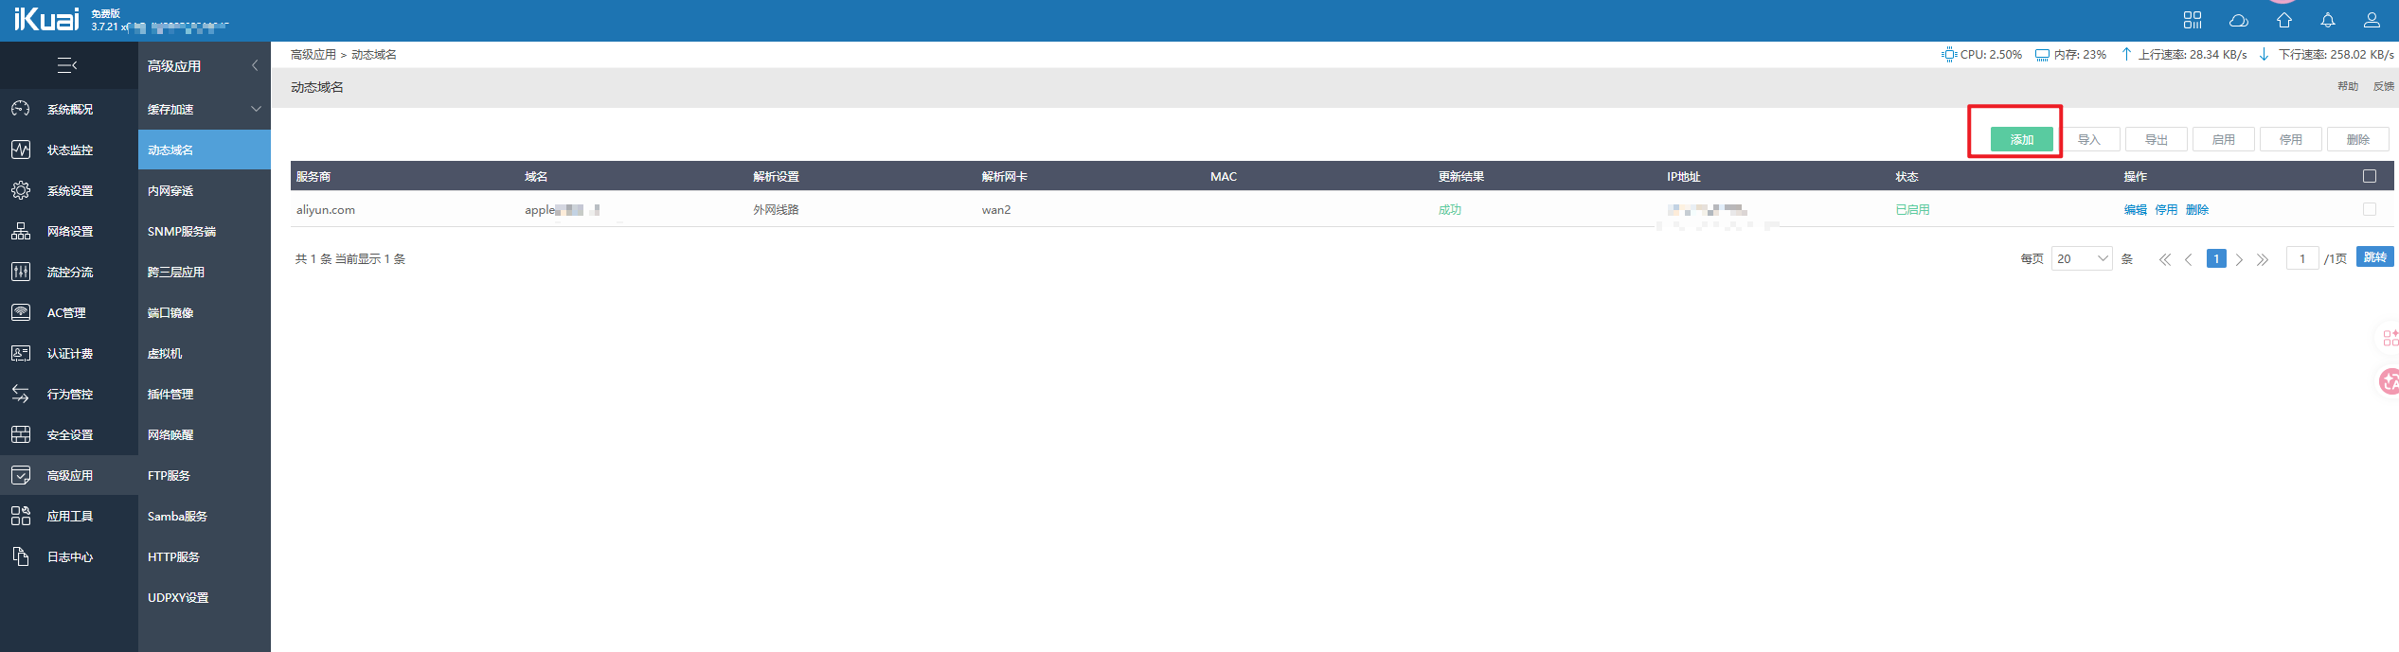Open 状态监控 in sidebar
The image size is (2399, 652).
click(69, 150)
